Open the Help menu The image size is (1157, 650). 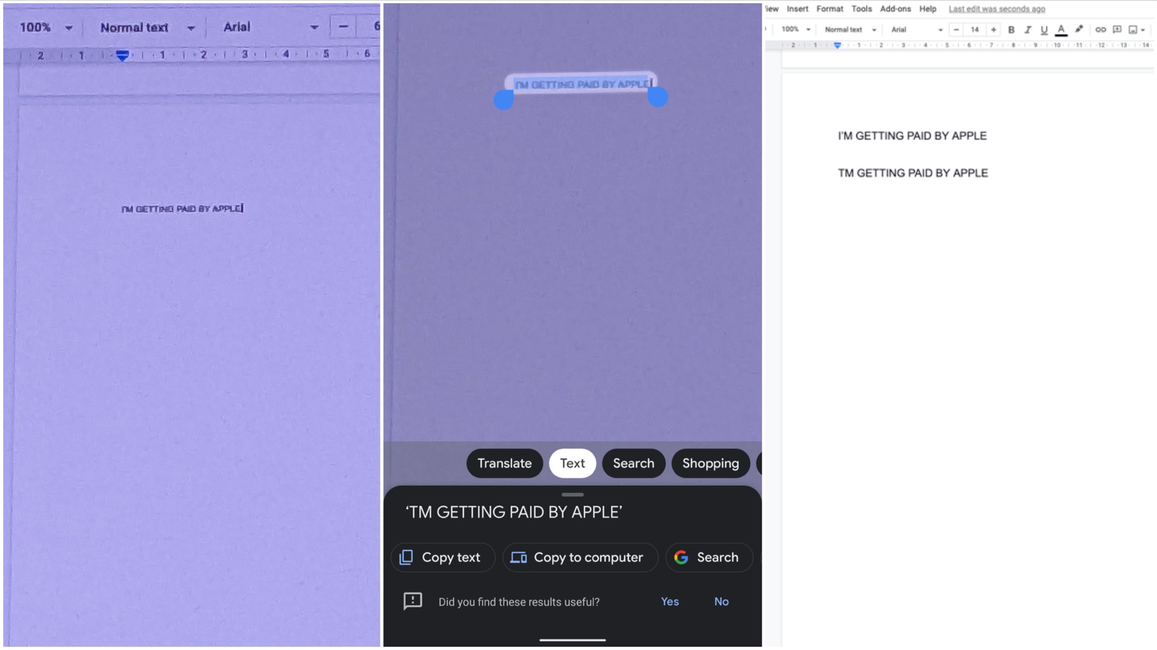[x=928, y=9]
